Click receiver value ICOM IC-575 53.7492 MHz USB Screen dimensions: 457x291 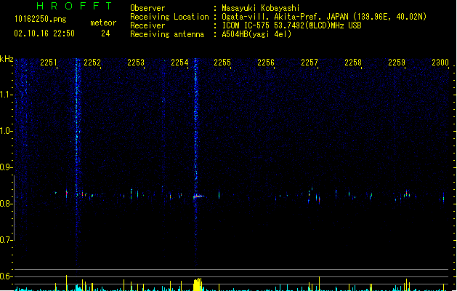pos(291,25)
